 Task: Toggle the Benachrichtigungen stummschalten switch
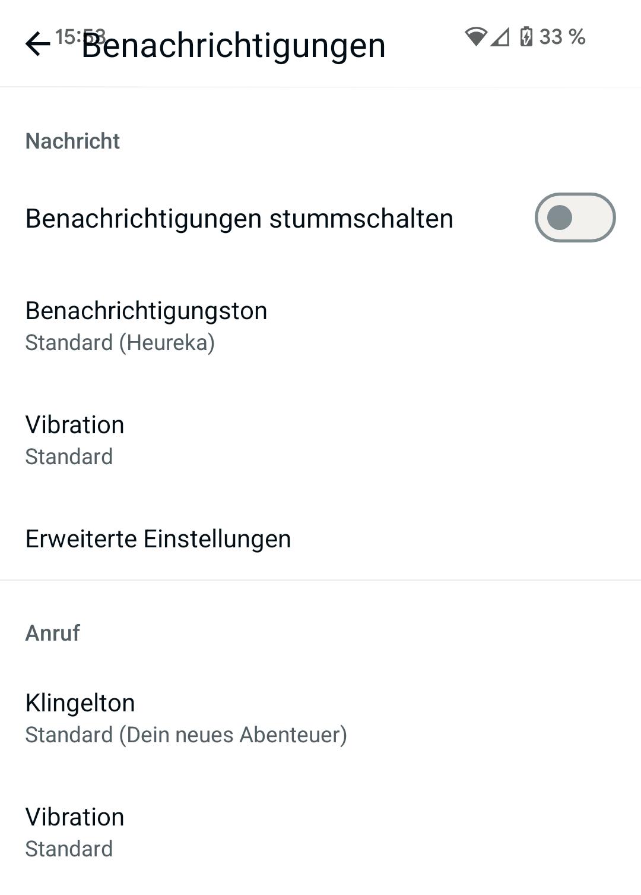click(x=575, y=218)
